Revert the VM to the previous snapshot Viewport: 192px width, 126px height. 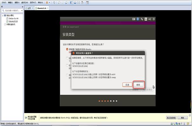(x=63, y=3)
